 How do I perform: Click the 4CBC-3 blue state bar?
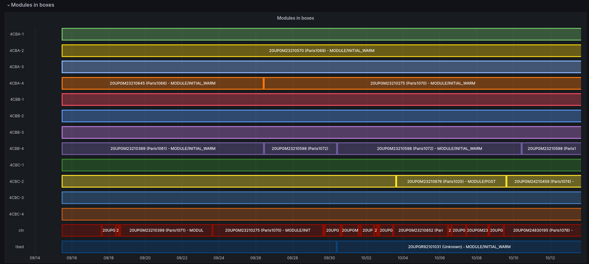[x=321, y=198]
